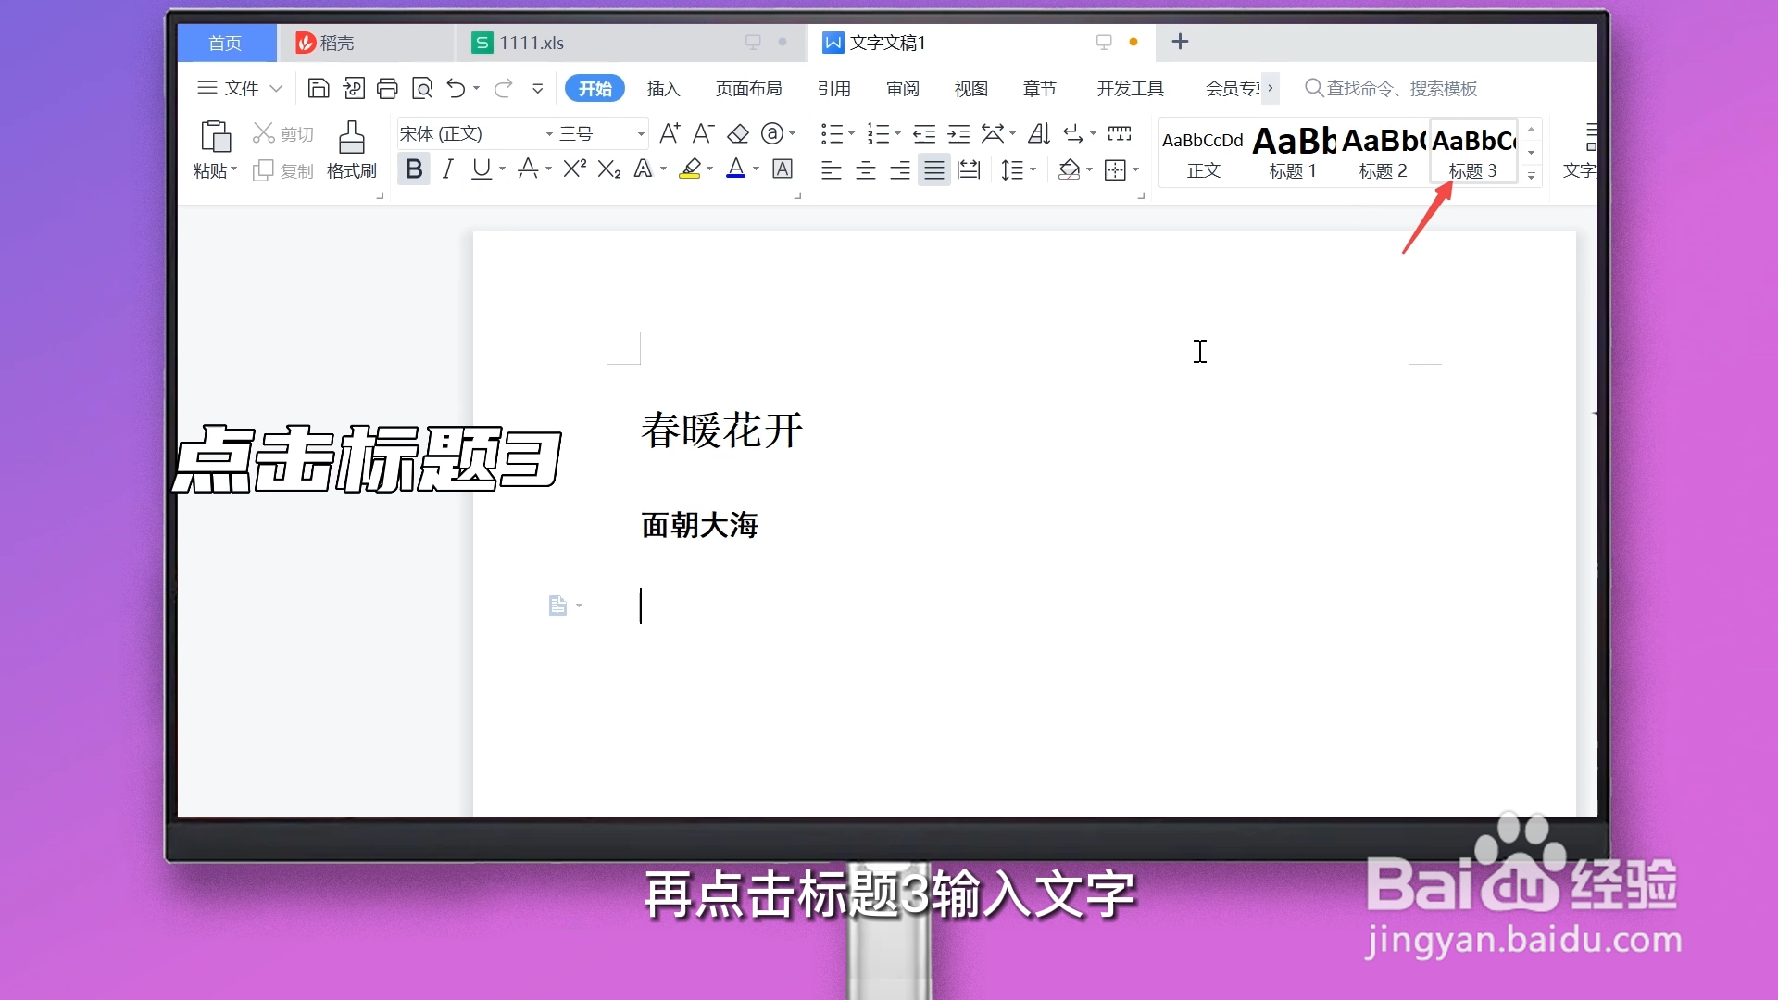Switch to the 审阅 tab
The width and height of the screenshot is (1778, 1000).
(x=902, y=89)
